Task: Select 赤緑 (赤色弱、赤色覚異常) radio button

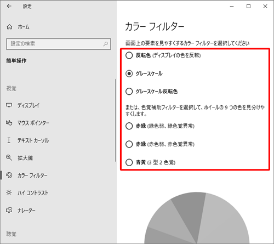Action: point(129,144)
